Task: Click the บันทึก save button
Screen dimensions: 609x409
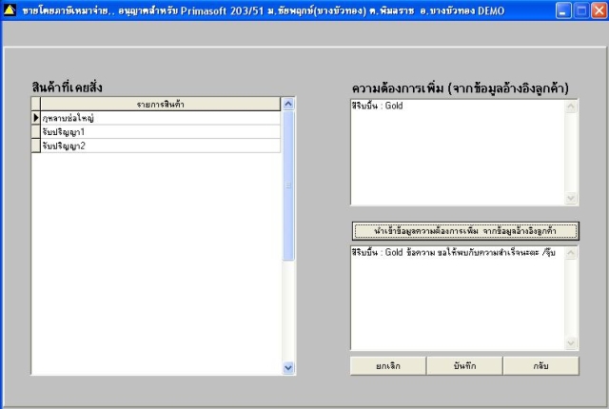Action: [464, 366]
